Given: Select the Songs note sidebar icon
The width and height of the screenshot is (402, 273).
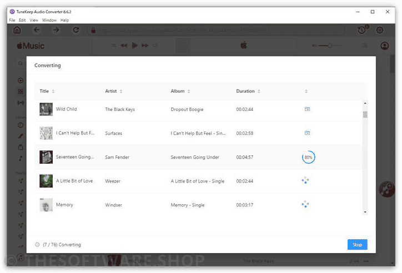Looking at the screenshot, I should point(21,158).
